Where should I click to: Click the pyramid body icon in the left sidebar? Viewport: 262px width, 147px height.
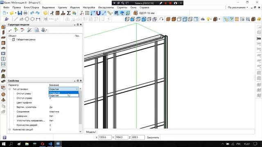point(3,100)
